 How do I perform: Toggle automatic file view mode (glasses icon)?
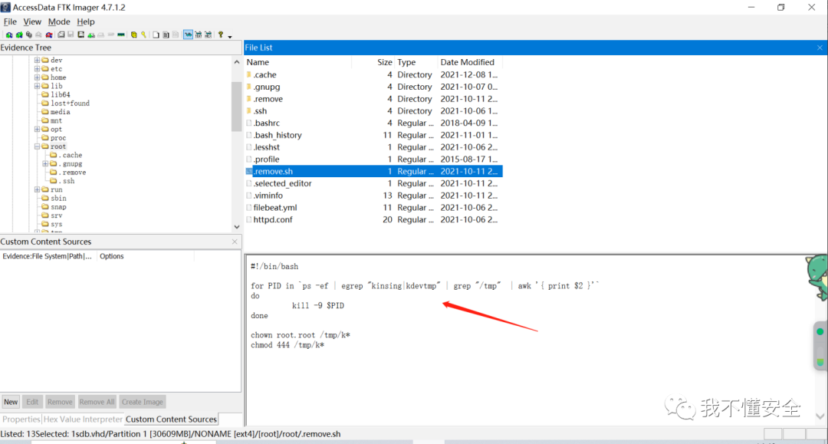pos(188,35)
